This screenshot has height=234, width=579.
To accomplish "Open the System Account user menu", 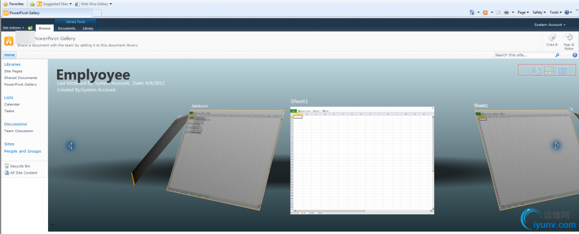I will pyautogui.click(x=550, y=25).
